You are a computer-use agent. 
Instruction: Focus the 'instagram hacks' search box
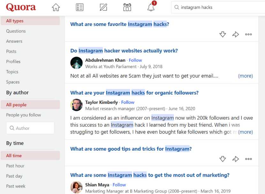218,7
